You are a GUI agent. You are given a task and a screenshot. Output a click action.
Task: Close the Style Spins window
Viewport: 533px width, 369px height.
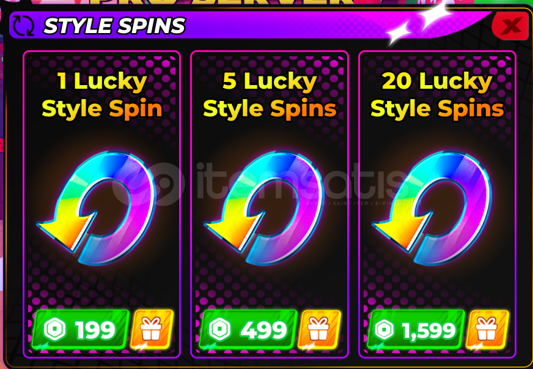pyautogui.click(x=510, y=26)
